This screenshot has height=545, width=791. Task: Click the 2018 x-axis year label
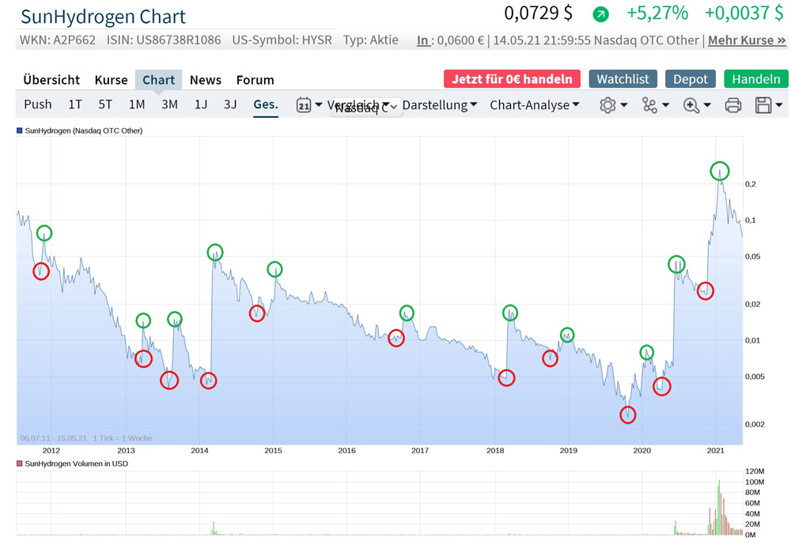[x=495, y=450]
